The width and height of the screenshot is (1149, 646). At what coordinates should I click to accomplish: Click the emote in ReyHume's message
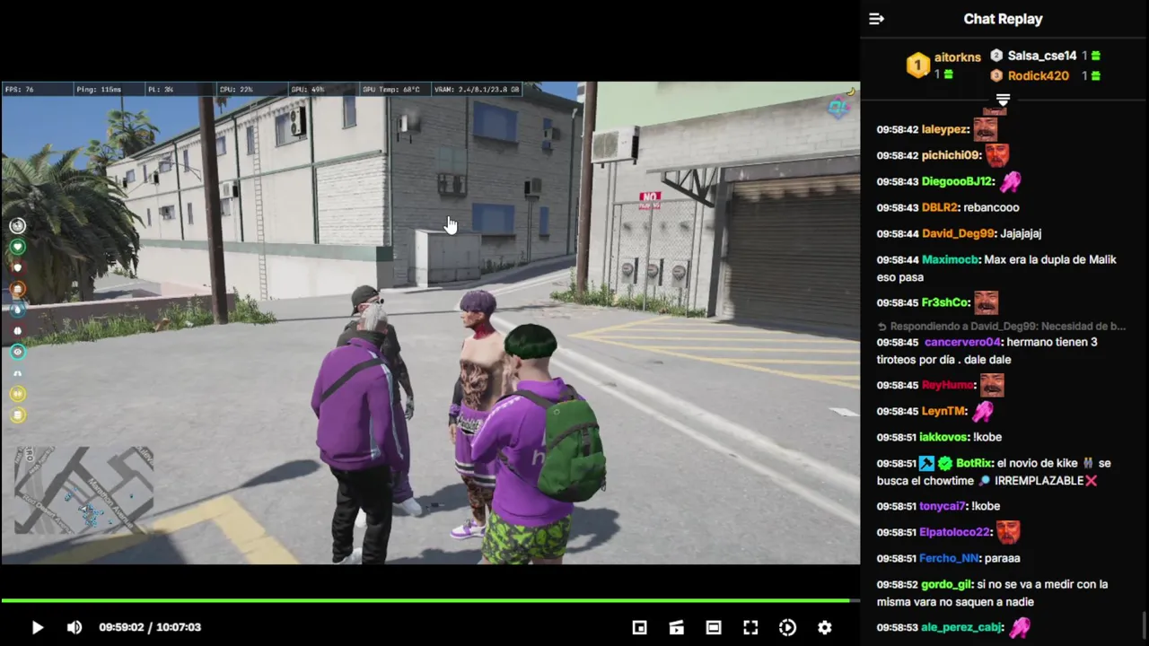pyautogui.click(x=992, y=385)
